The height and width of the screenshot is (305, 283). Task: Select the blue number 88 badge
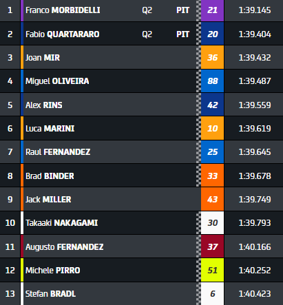point(212,81)
